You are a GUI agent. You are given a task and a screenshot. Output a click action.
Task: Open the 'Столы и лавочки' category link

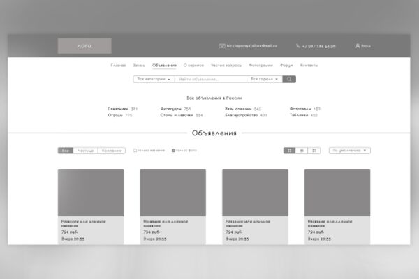[x=177, y=115]
